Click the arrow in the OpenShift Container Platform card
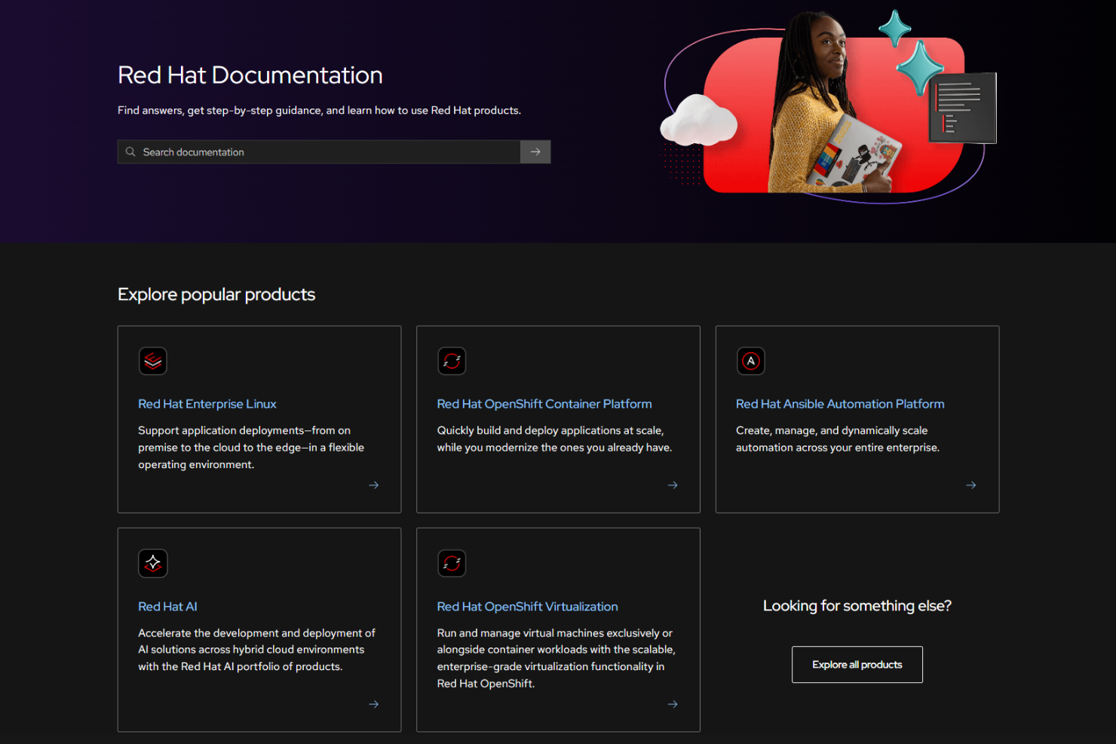 click(x=673, y=485)
